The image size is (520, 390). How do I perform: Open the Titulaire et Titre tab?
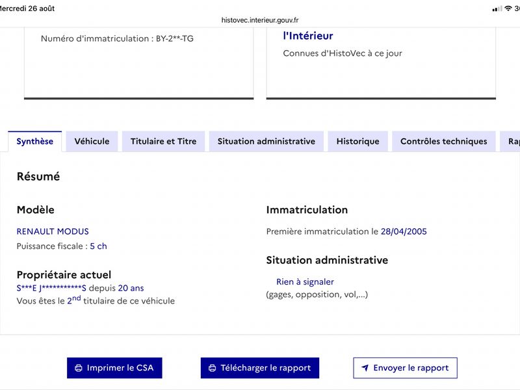[164, 142]
